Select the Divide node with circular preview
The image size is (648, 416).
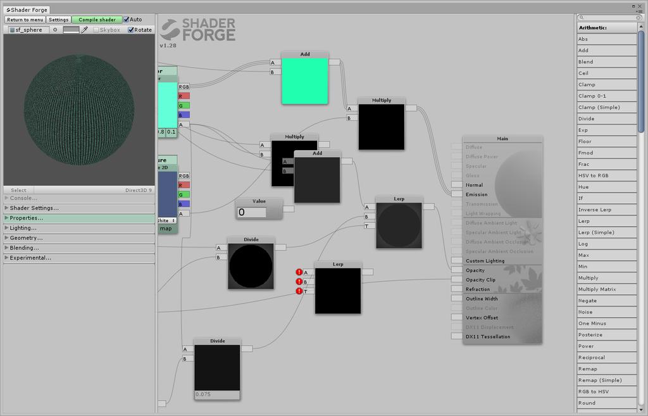tap(251, 263)
